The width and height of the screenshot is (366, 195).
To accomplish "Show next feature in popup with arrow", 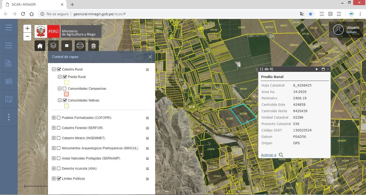I will coord(317,69).
